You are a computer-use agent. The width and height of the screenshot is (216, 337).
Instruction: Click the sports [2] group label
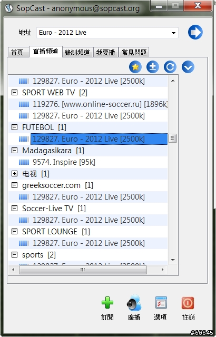tap(39, 255)
